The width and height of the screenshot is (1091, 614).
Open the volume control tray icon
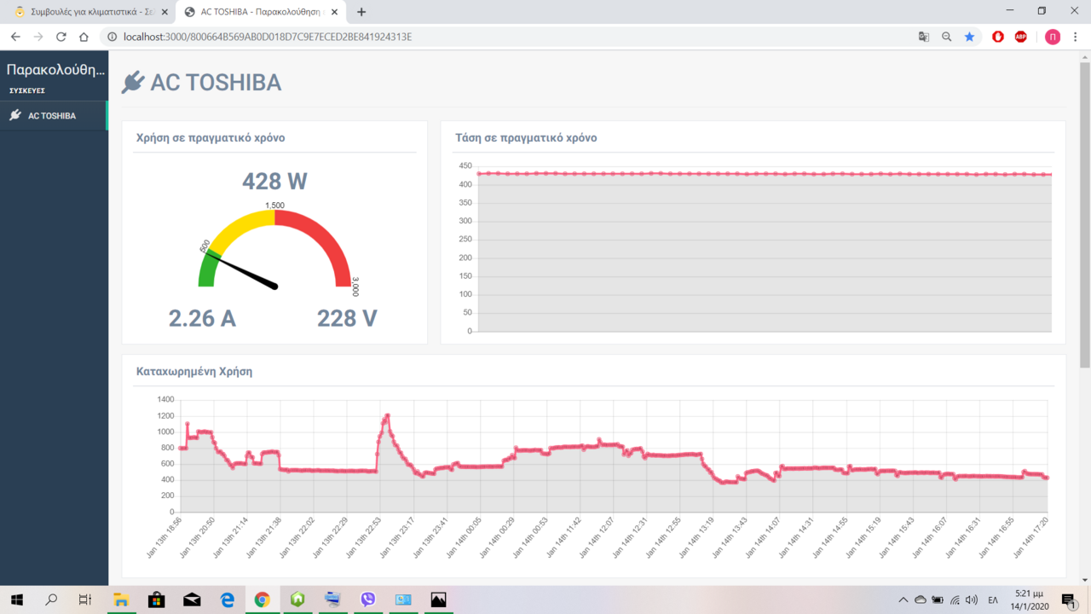coord(972,600)
